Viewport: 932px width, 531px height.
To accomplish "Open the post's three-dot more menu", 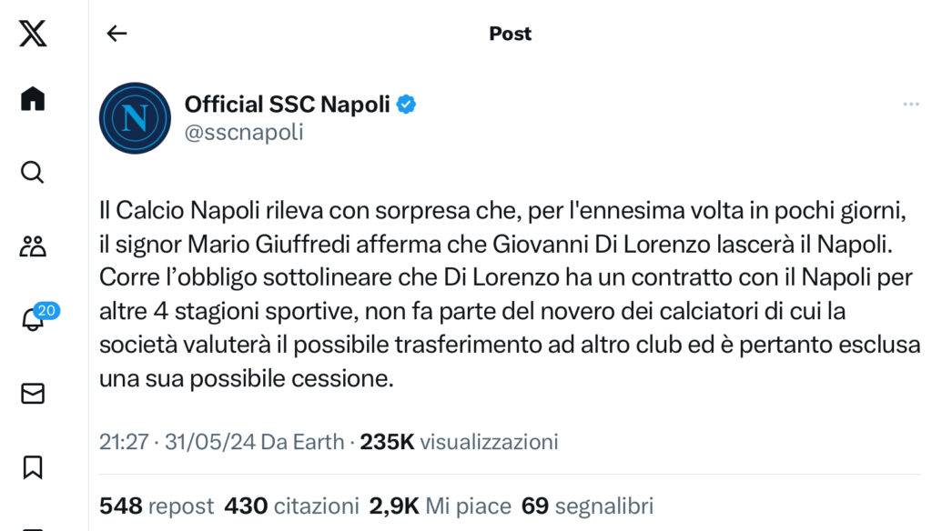I will tap(910, 105).
